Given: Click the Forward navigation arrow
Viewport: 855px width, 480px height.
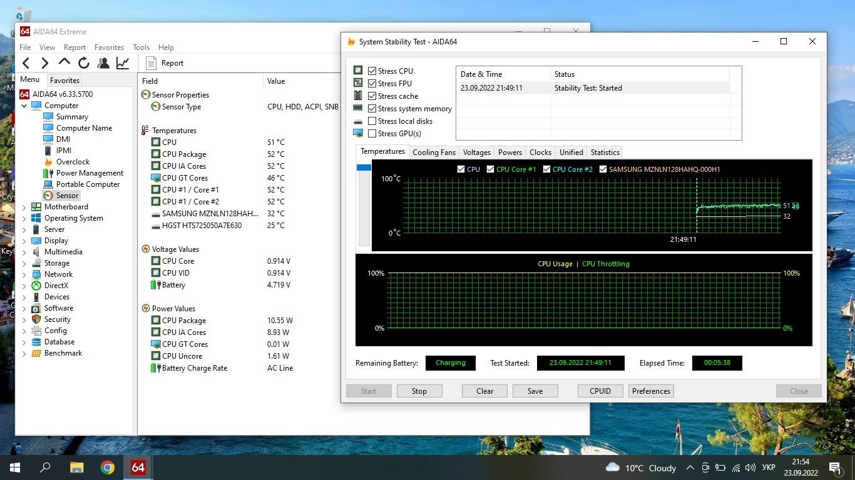Looking at the screenshot, I should (x=44, y=63).
